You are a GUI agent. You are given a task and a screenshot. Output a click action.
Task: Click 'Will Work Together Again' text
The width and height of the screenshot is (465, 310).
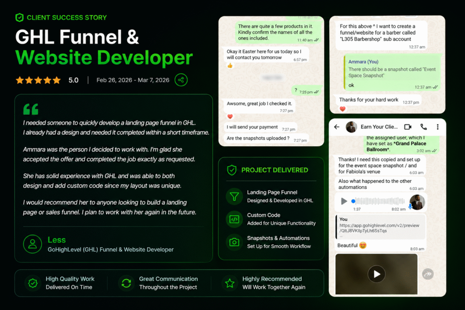[x=274, y=287]
